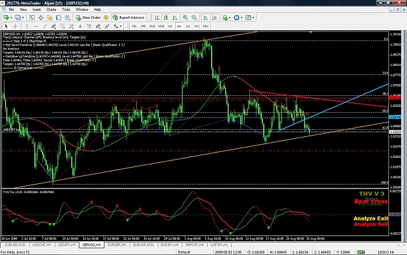Switch timeframe to M30
This screenshot has height=255, width=407.
161,26
